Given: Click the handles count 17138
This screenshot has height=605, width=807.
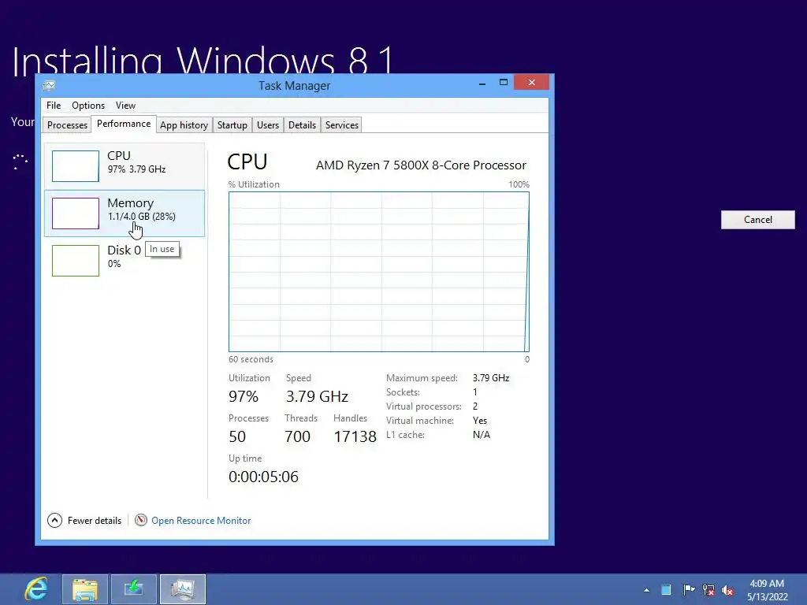Looking at the screenshot, I should [x=355, y=436].
